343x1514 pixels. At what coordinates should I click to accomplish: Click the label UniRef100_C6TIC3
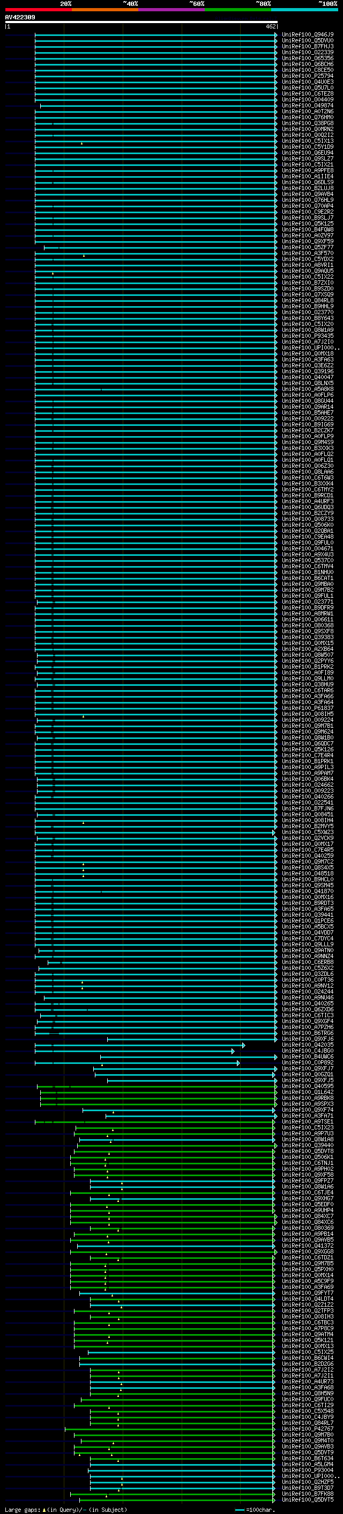point(308,1016)
